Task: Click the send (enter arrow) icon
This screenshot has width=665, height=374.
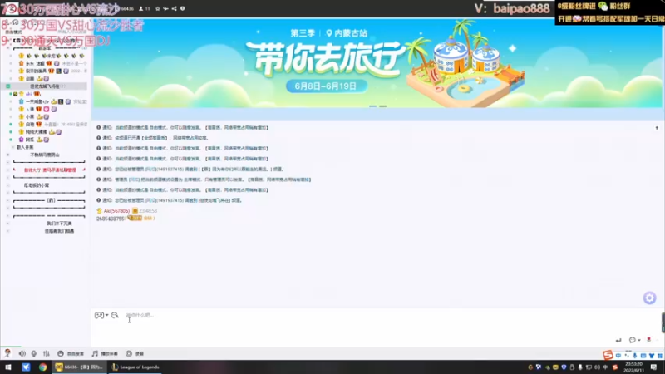Action: [618, 340]
